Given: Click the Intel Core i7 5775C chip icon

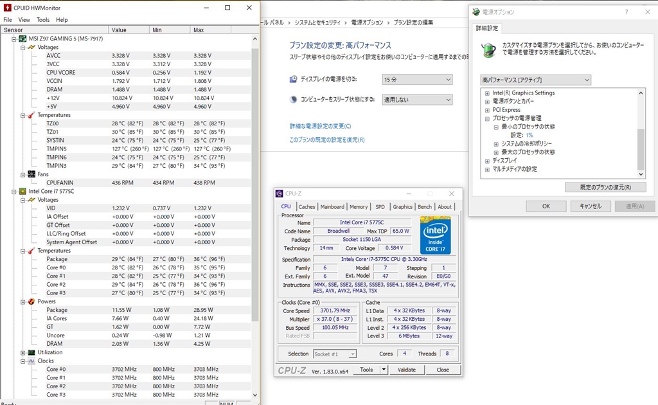Looking at the screenshot, I should point(22,192).
